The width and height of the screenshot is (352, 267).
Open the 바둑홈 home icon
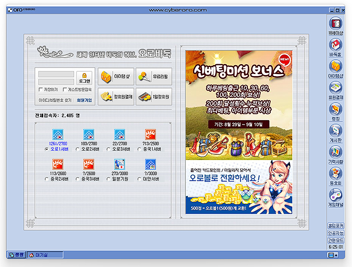coord(336,45)
